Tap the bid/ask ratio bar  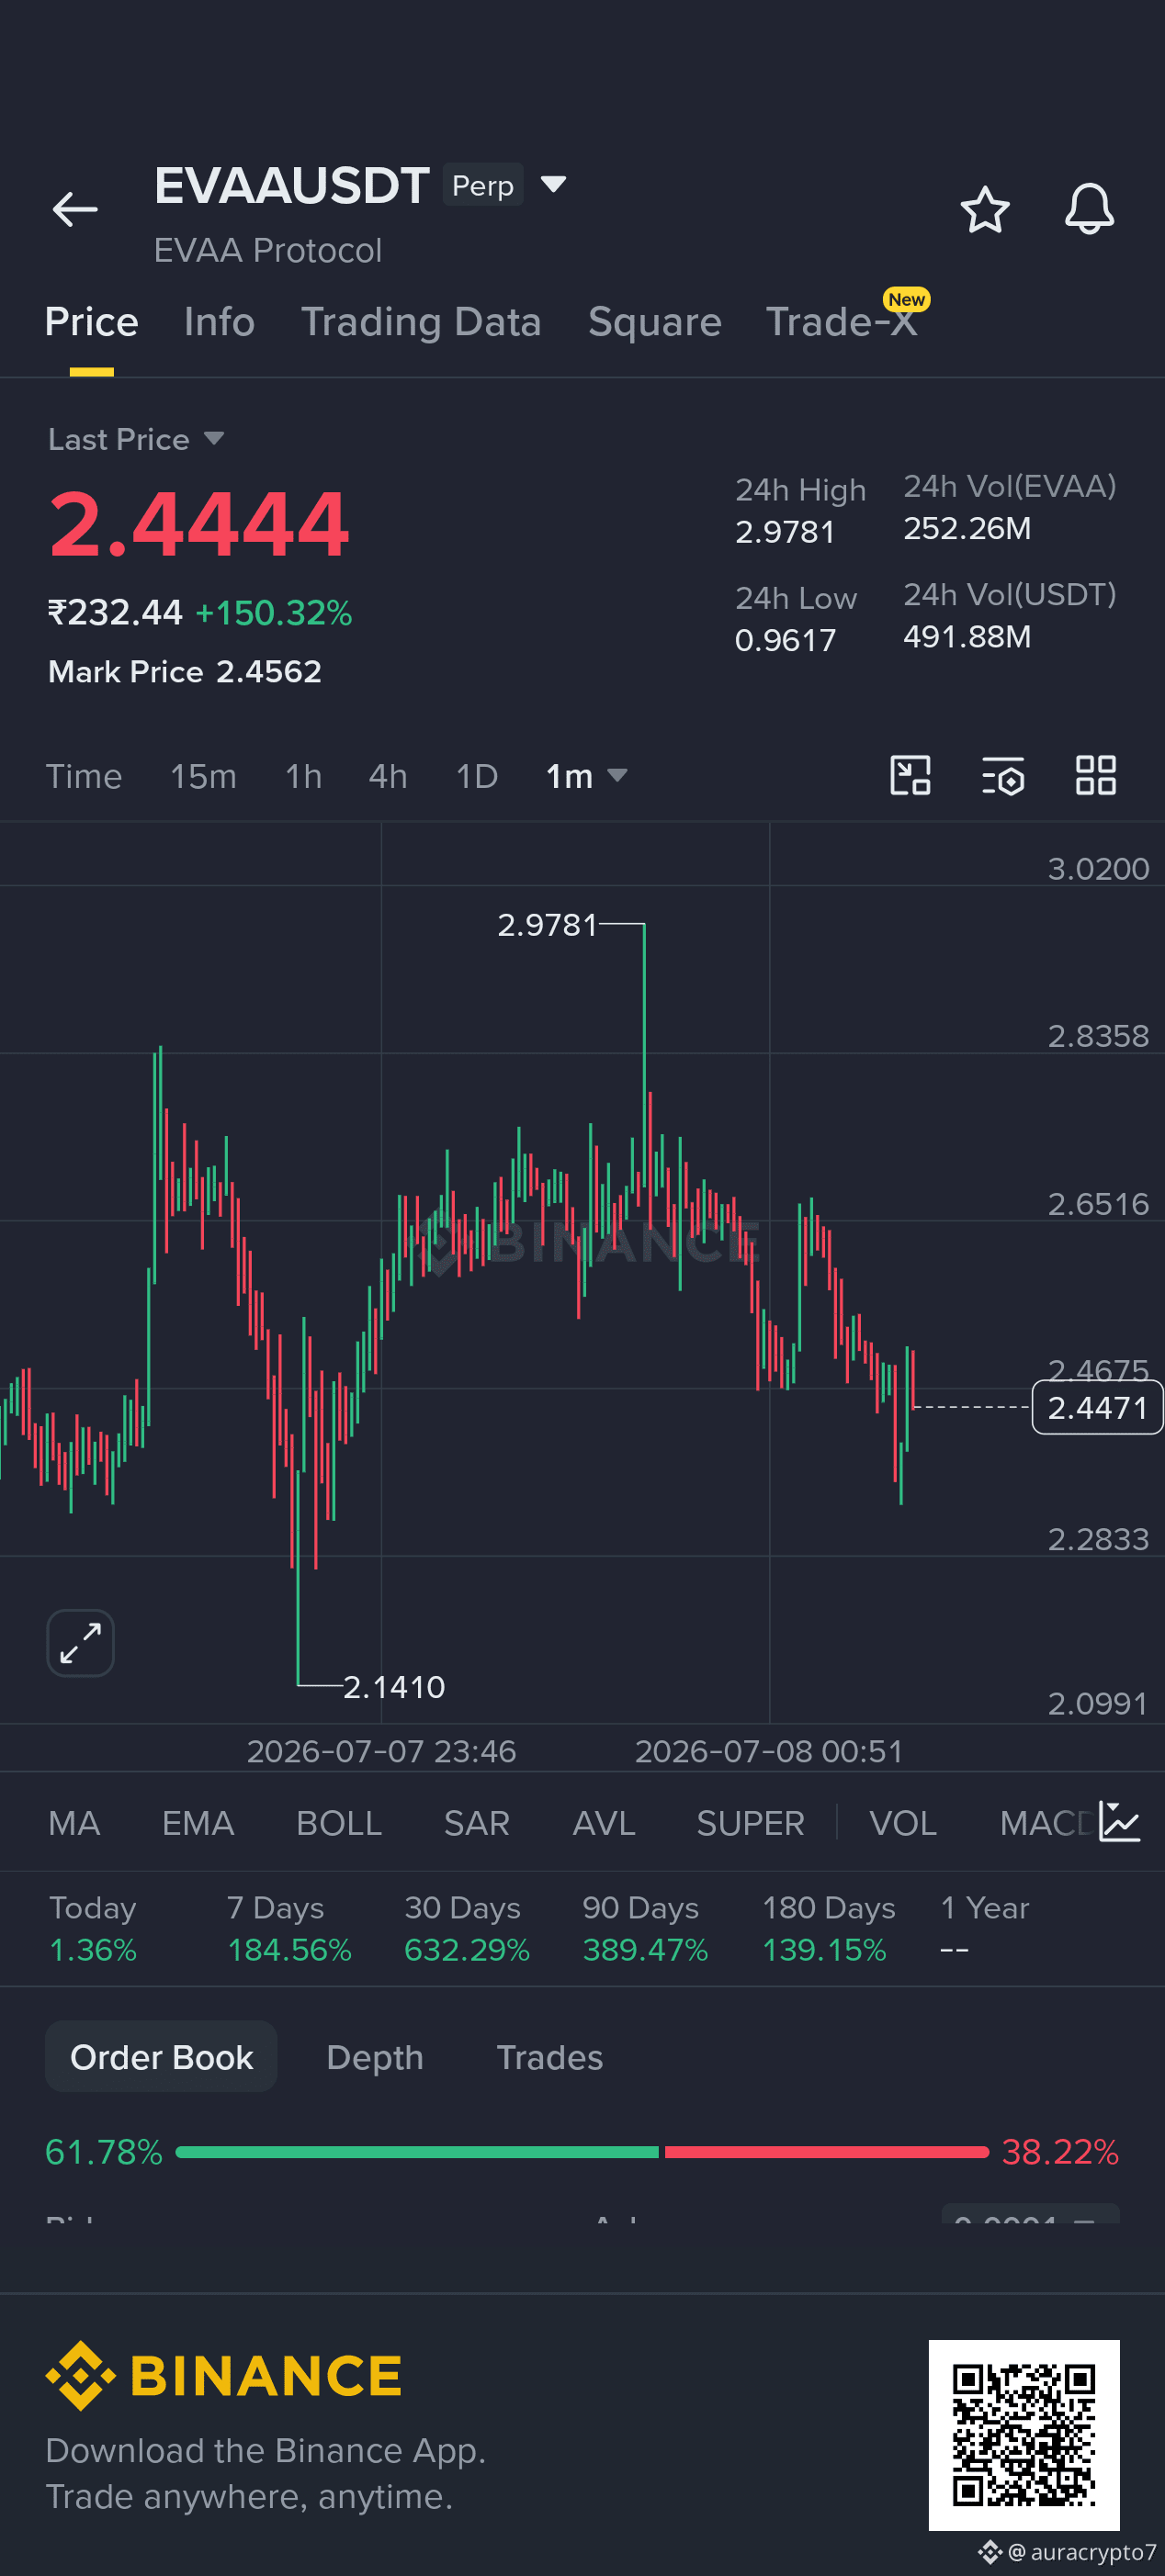pyautogui.click(x=582, y=2152)
